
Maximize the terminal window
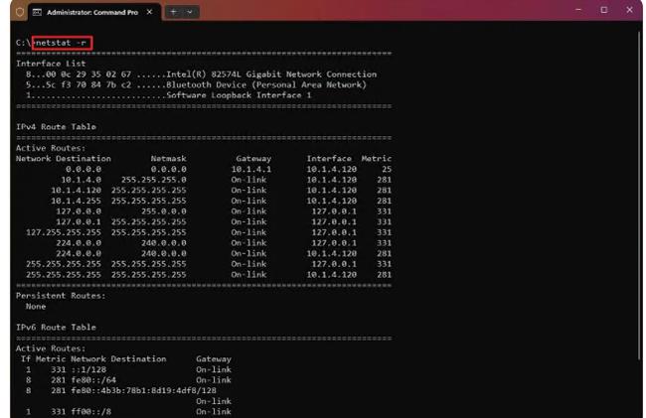[603, 10]
